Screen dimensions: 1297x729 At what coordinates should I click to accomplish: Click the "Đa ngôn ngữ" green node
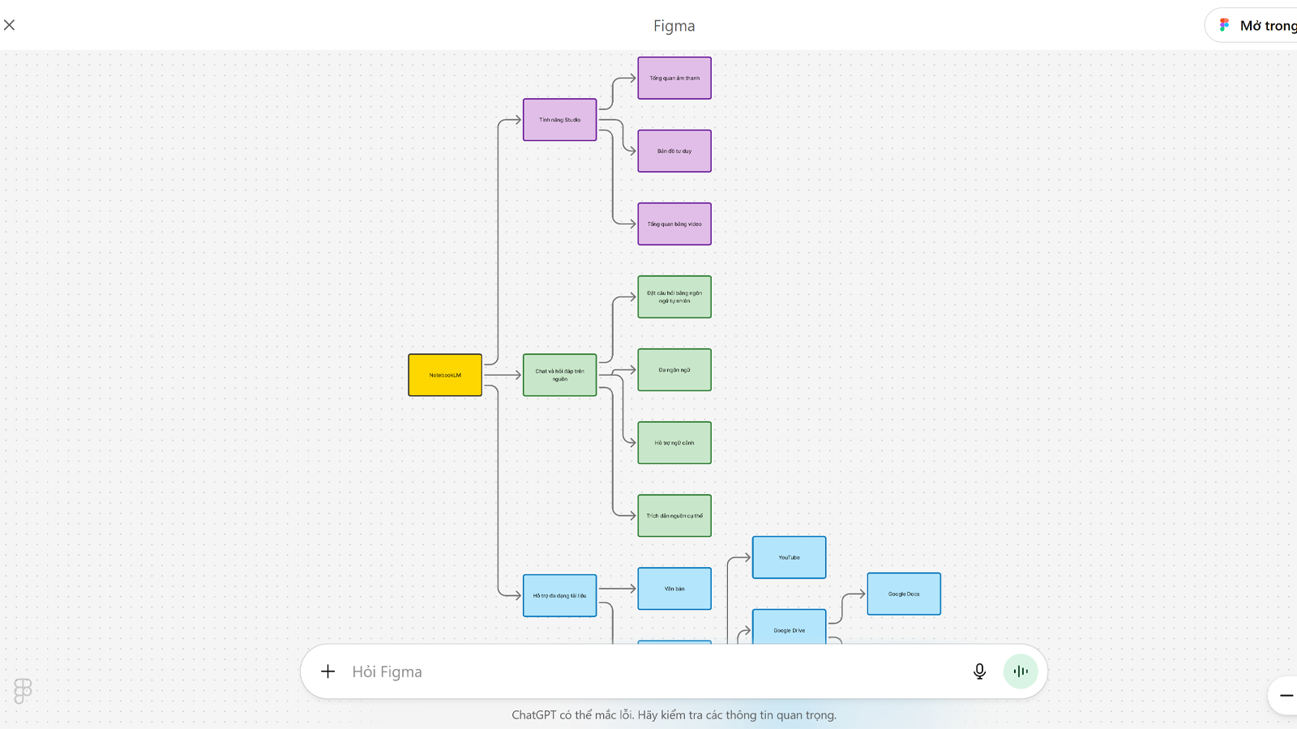[x=674, y=370]
